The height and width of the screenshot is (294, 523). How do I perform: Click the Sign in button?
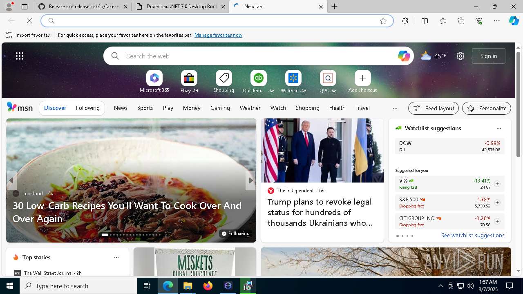(489, 56)
